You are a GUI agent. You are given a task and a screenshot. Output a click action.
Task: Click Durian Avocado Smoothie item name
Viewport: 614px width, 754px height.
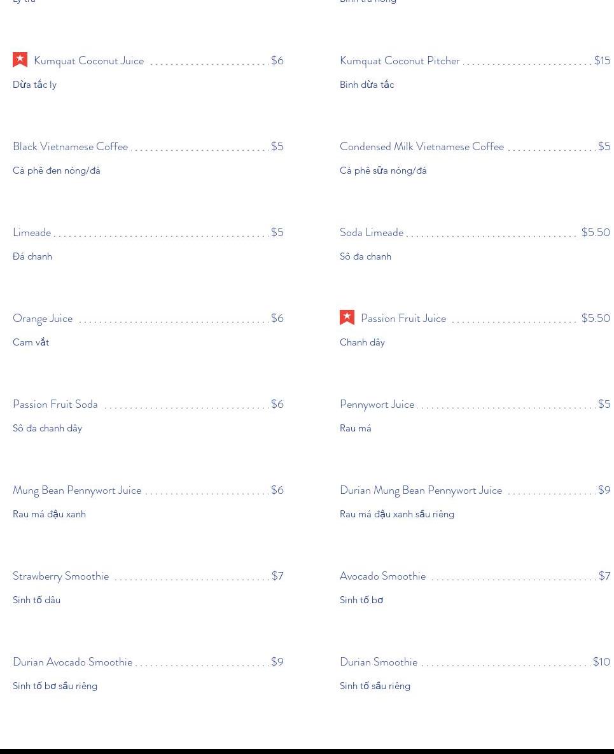[73, 662]
